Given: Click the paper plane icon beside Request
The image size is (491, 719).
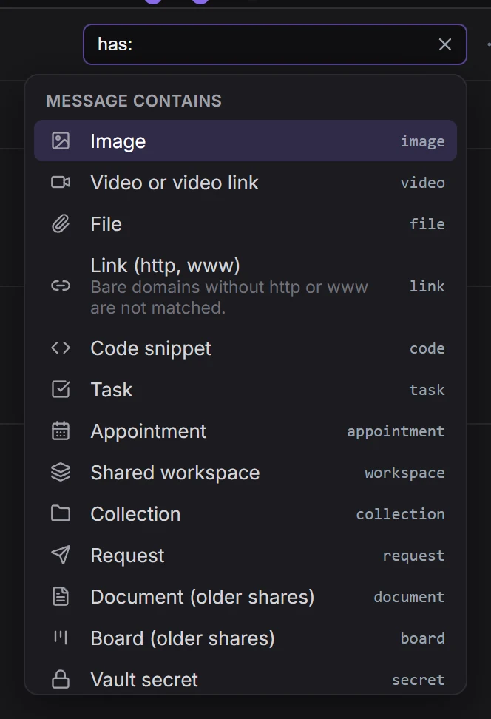Looking at the screenshot, I should 61,555.
